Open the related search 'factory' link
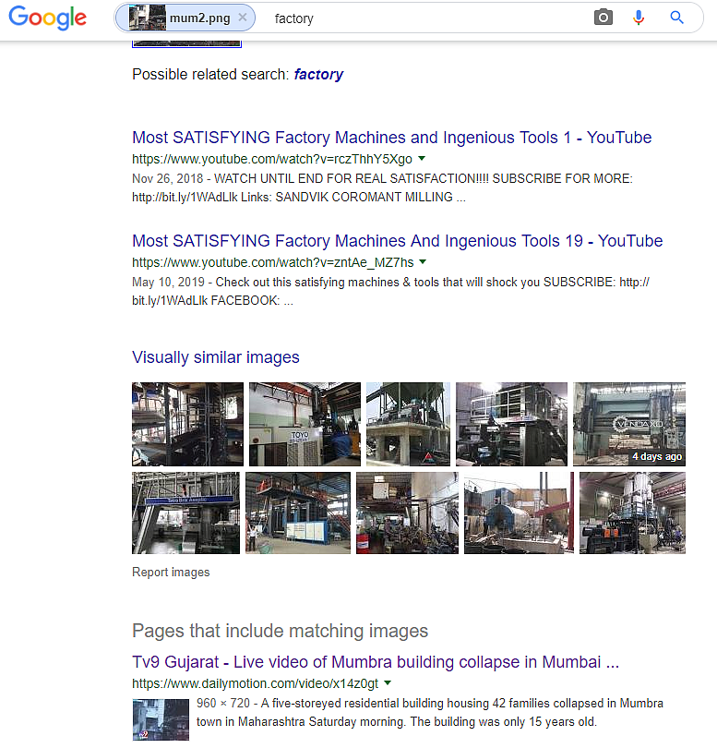This screenshot has height=748, width=717. (x=318, y=75)
